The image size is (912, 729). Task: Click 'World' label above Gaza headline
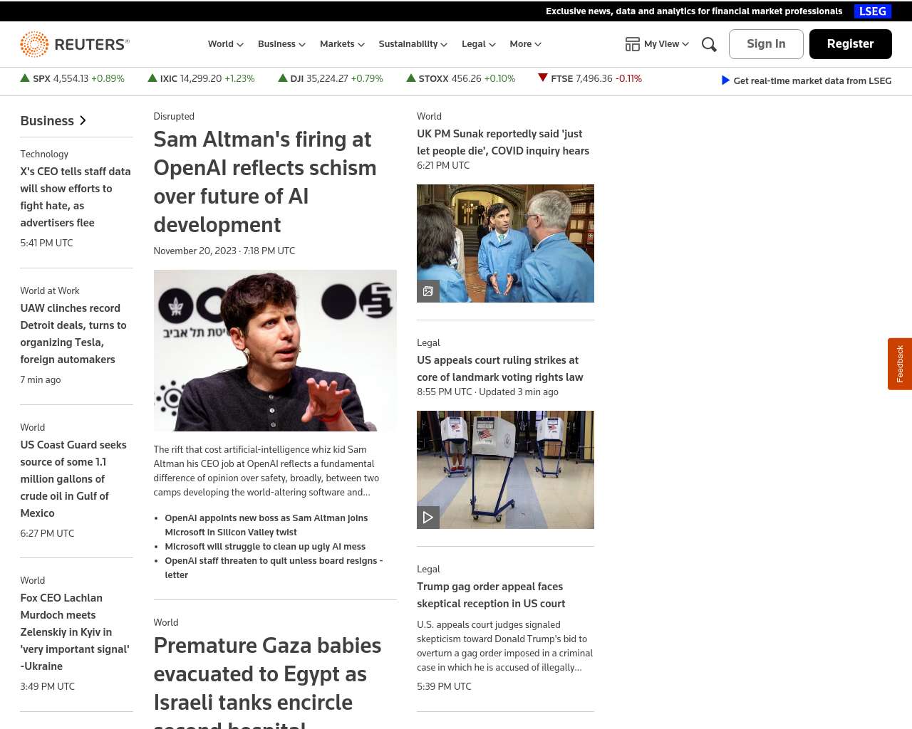(x=166, y=622)
